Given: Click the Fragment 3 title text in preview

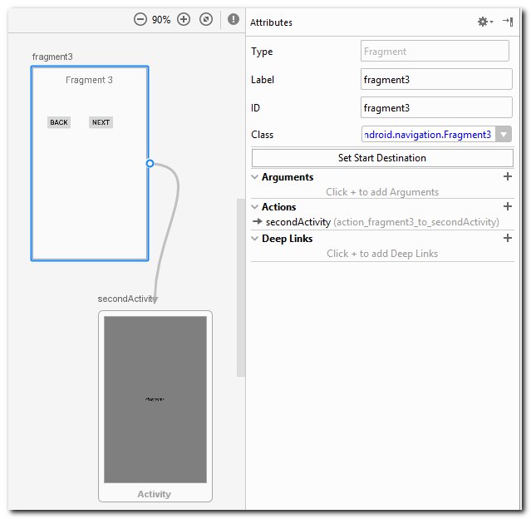Looking at the screenshot, I should pos(89,80).
